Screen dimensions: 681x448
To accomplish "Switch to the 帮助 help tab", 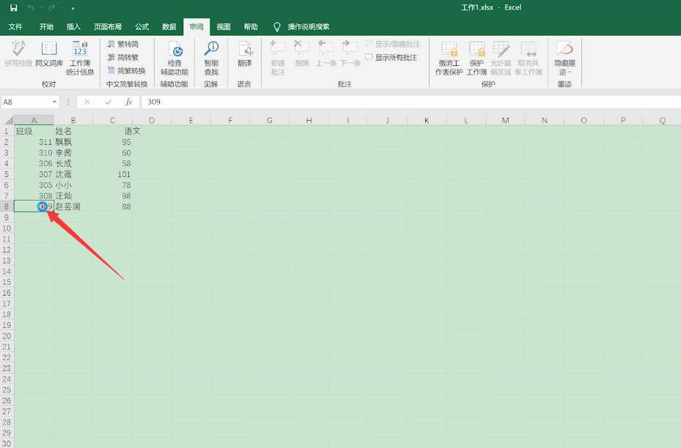I will (251, 27).
